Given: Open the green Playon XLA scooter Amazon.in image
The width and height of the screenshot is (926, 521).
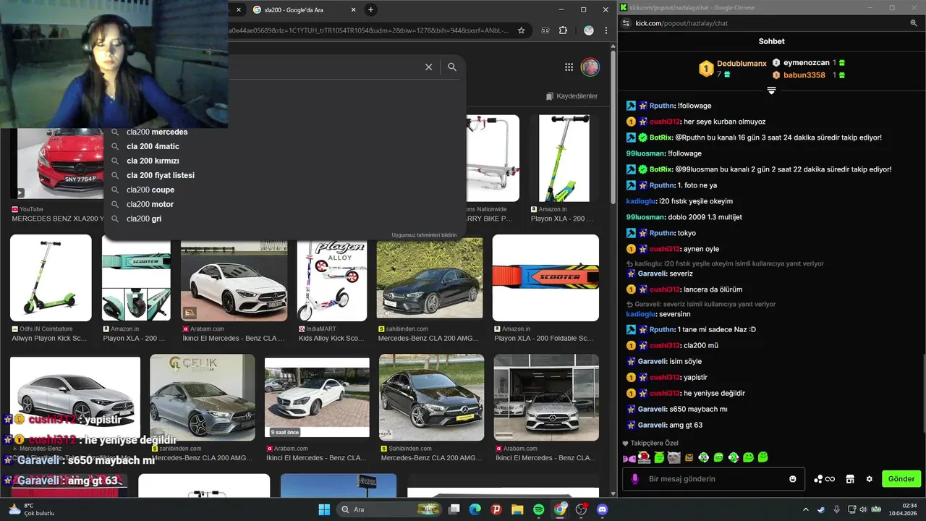Looking at the screenshot, I should pyautogui.click(x=564, y=158).
